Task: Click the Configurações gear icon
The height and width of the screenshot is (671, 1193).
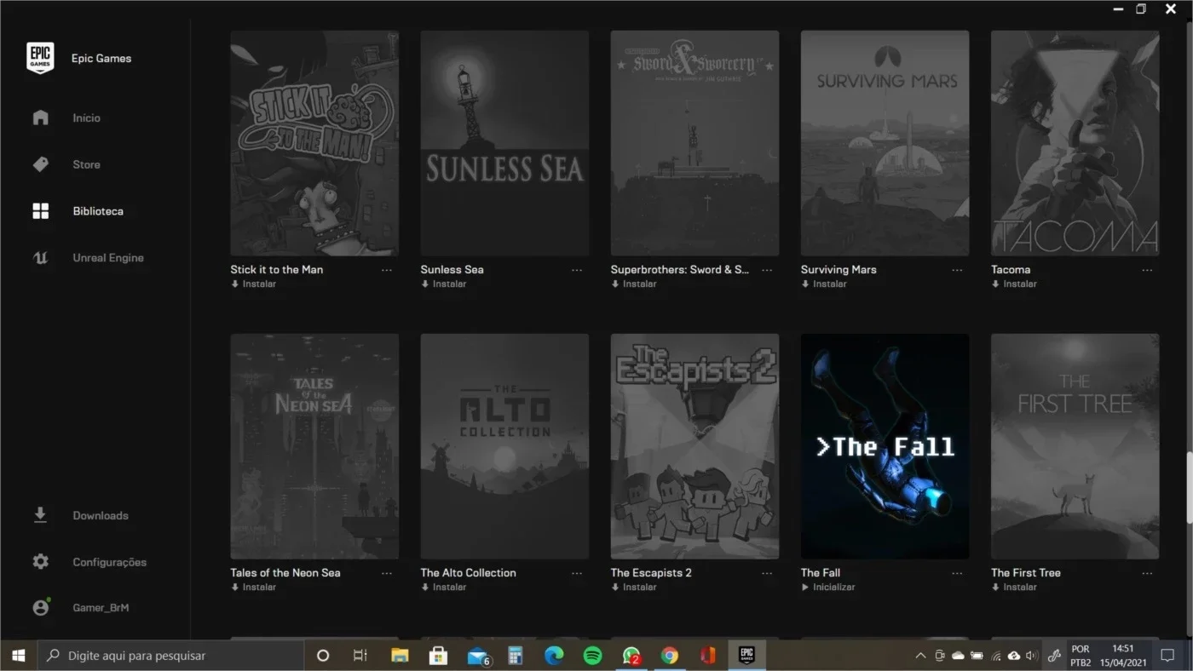Action: [40, 562]
